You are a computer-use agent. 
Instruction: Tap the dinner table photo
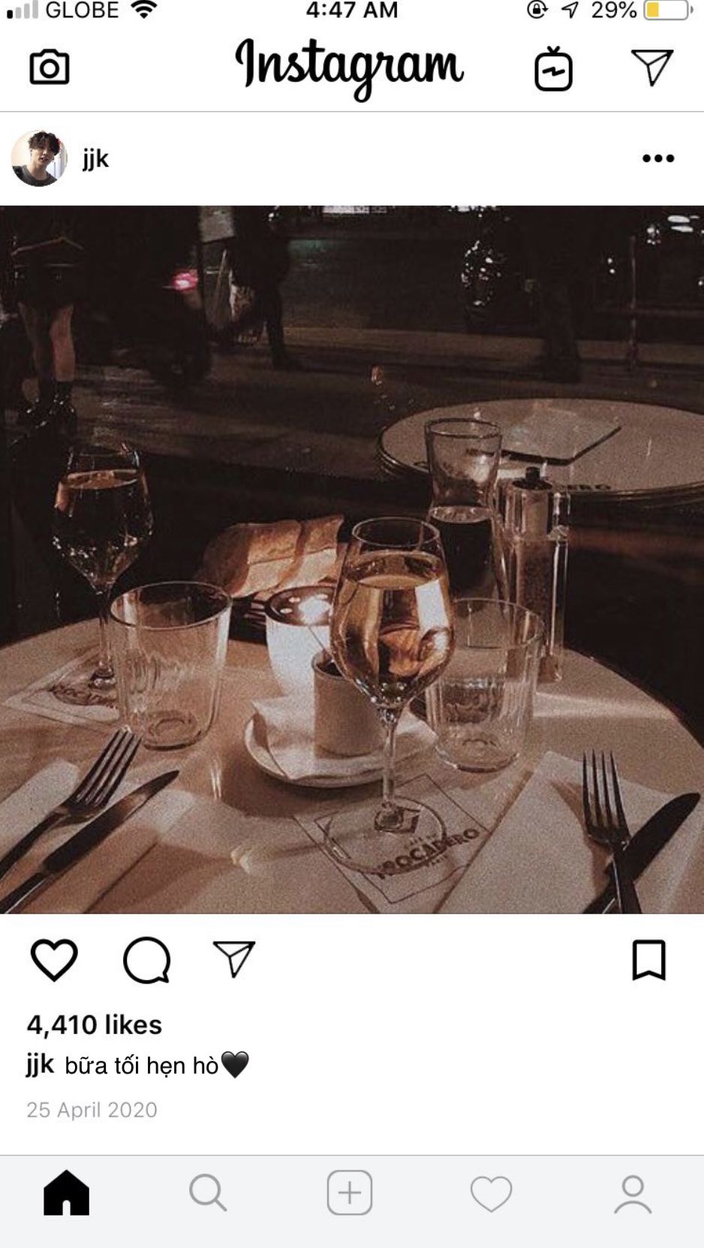(352, 559)
